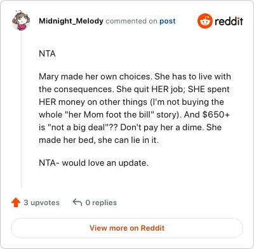Click the orange upvote arrow icon
The width and height of the screenshot is (254, 249).
tap(16, 203)
